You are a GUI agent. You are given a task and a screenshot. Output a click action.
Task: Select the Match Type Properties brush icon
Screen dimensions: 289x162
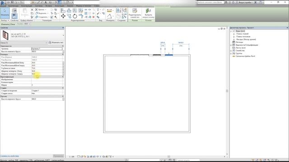click(x=32, y=17)
